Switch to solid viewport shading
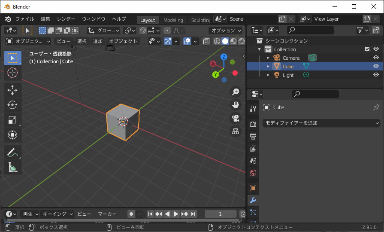The image size is (384, 232). (225, 41)
